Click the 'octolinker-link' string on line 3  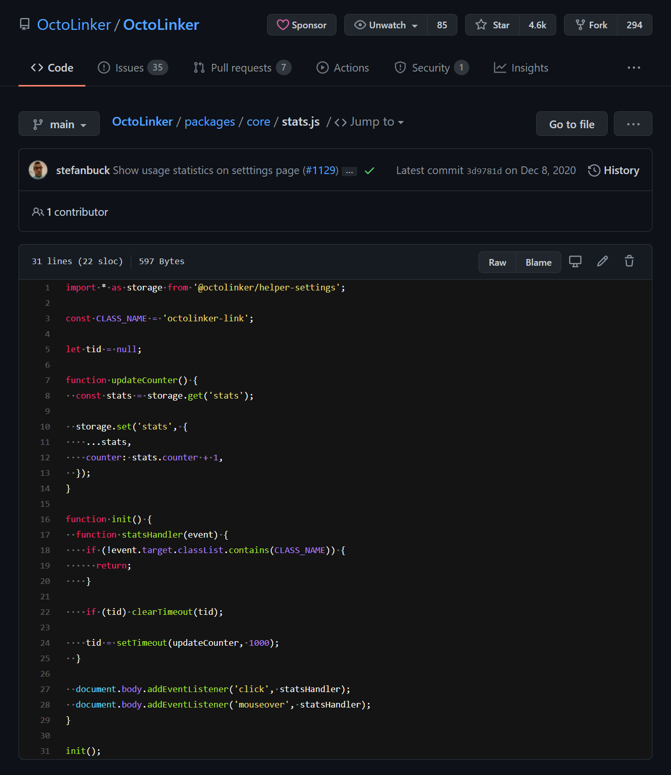coord(206,318)
